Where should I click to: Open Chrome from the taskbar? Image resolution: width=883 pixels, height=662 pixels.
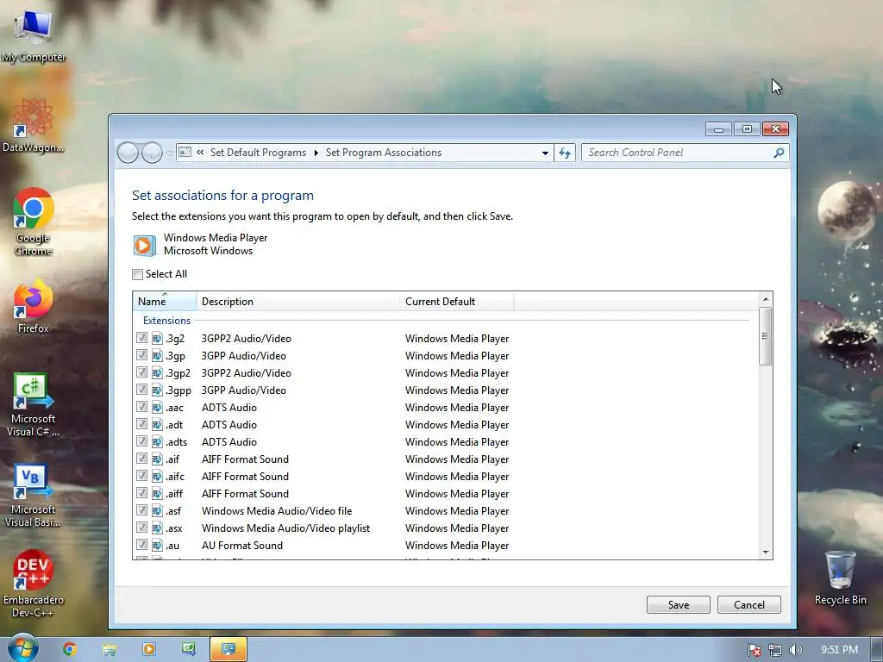[70, 649]
